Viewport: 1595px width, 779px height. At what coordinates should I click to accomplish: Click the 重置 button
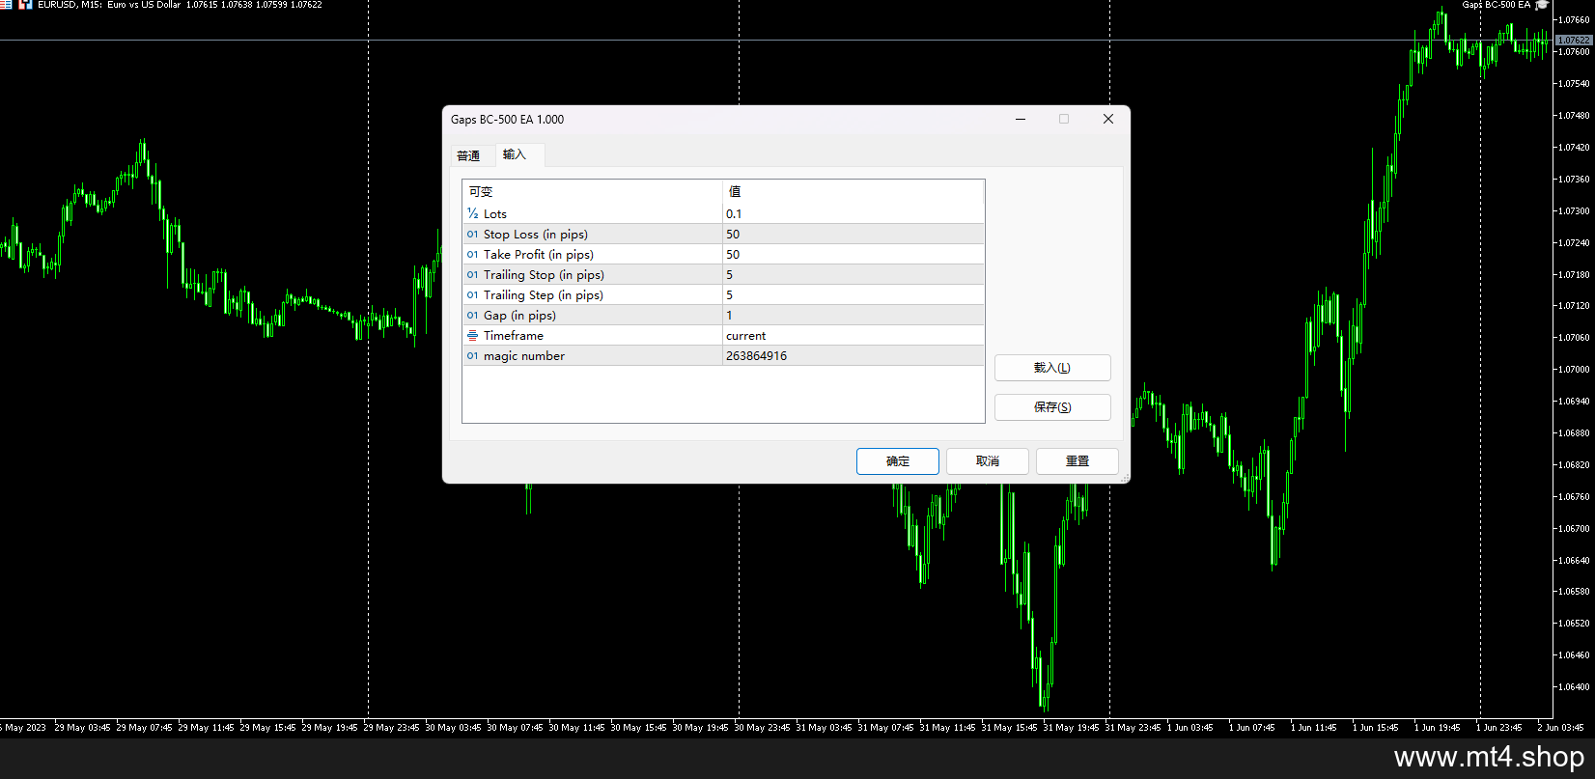click(1077, 461)
